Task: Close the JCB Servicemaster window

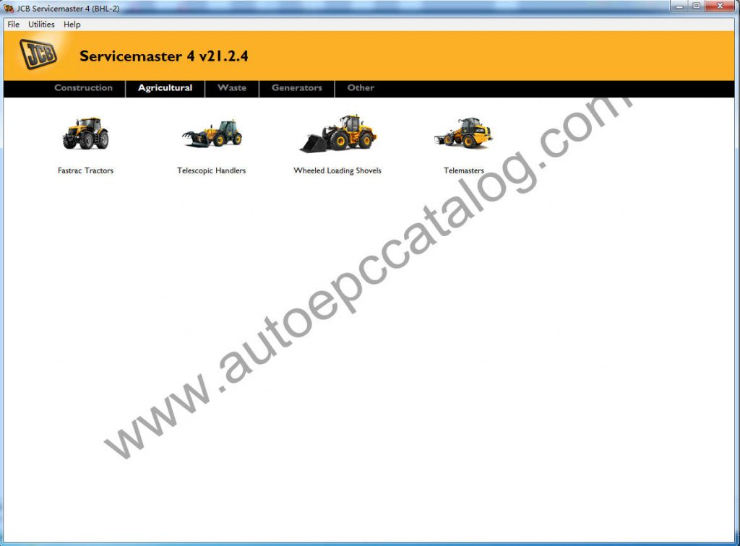Action: click(x=720, y=6)
